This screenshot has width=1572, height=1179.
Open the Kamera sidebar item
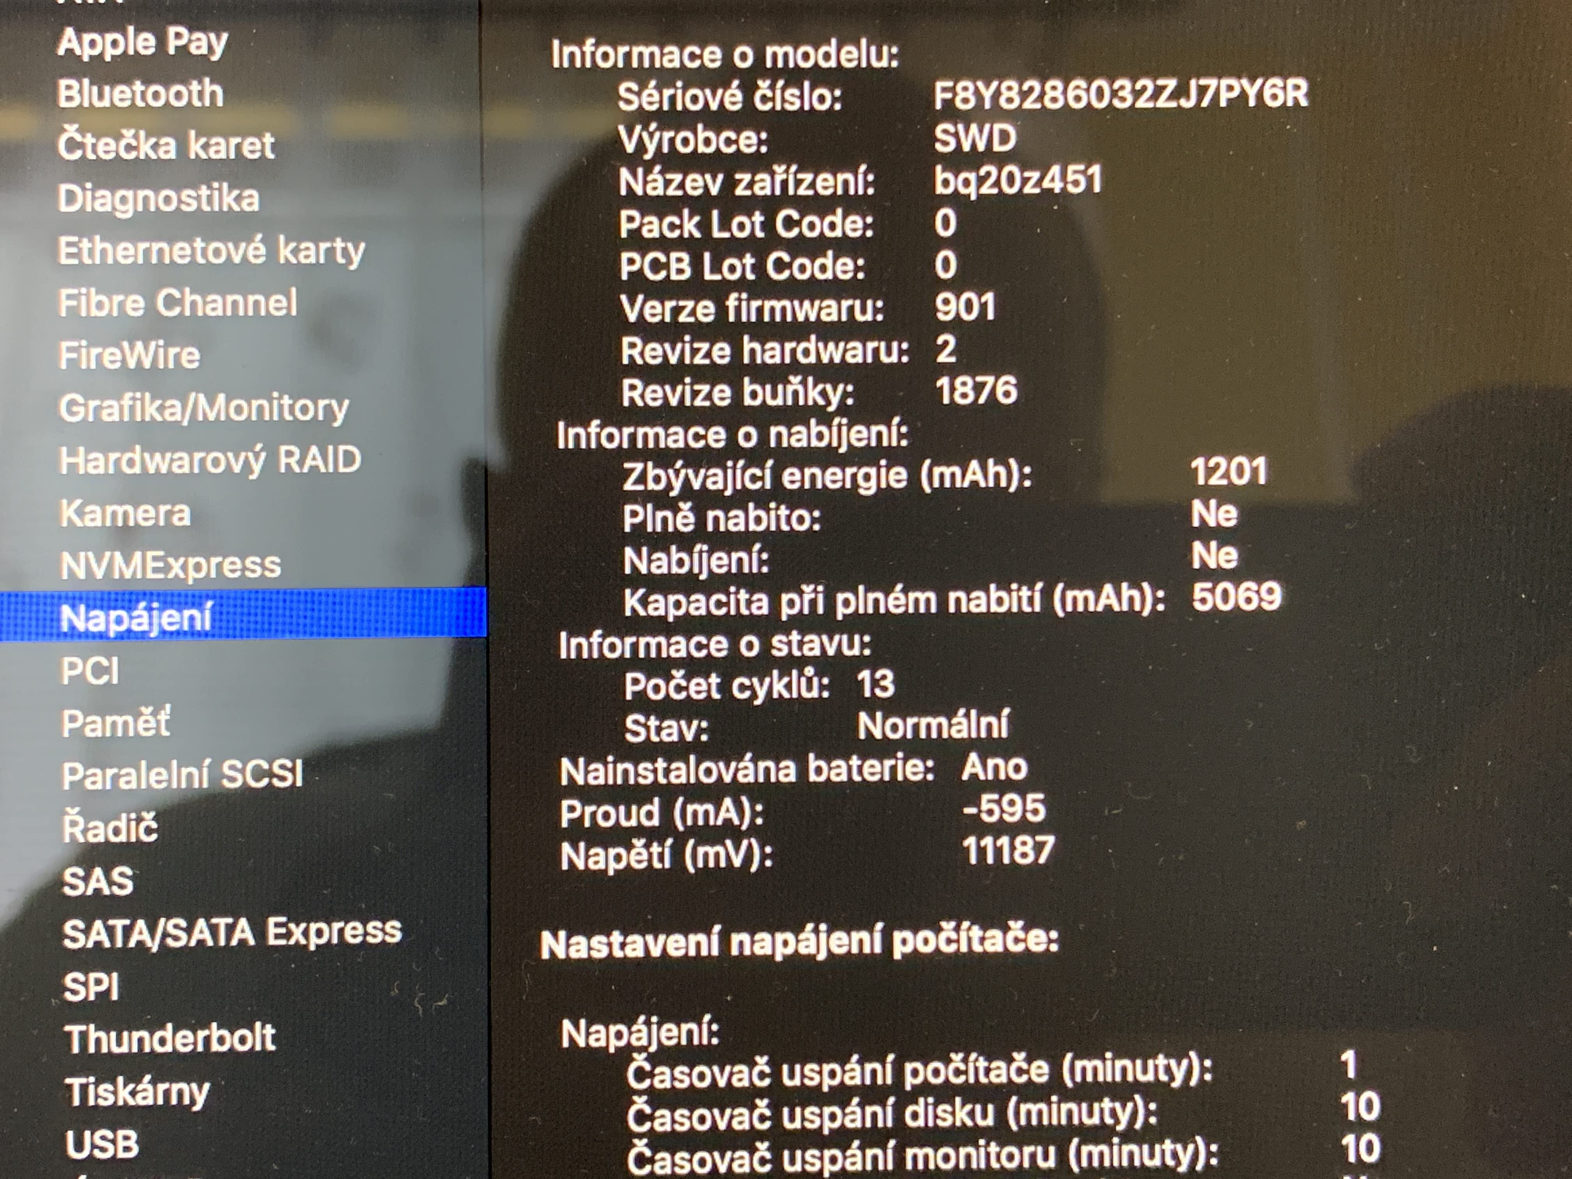point(125,513)
